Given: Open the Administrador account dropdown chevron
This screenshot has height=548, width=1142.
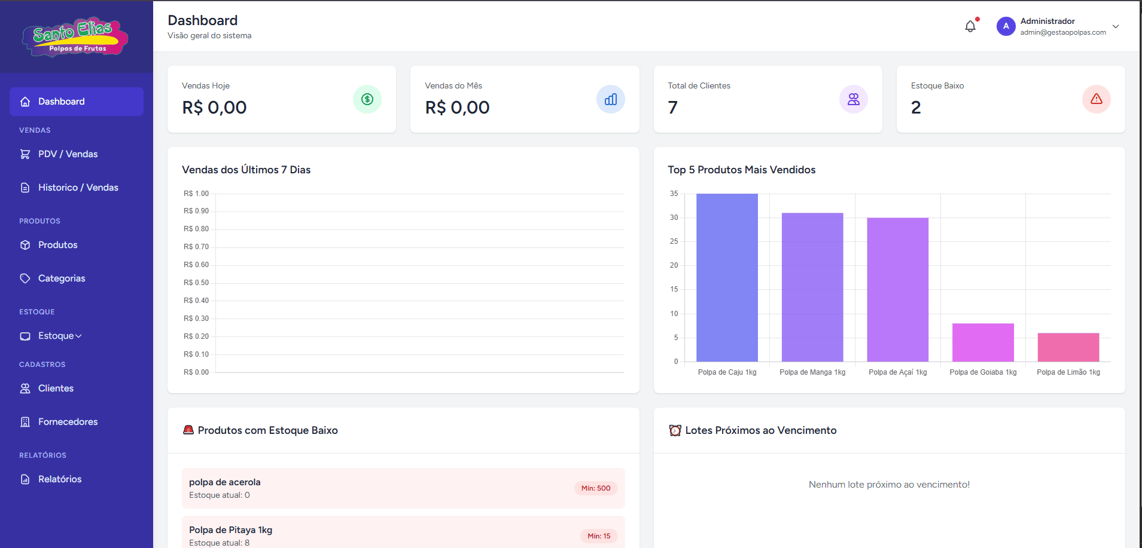Looking at the screenshot, I should (x=1116, y=26).
